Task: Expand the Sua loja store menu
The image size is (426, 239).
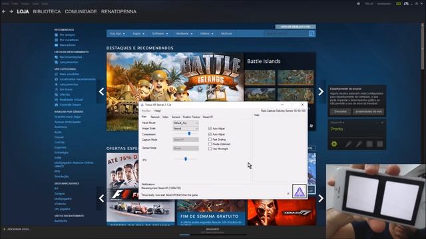Action: [x=117, y=34]
